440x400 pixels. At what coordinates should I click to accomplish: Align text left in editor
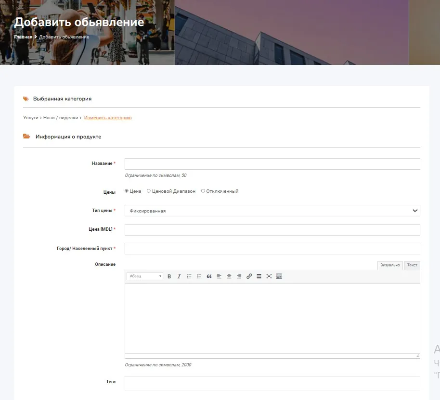(x=219, y=276)
